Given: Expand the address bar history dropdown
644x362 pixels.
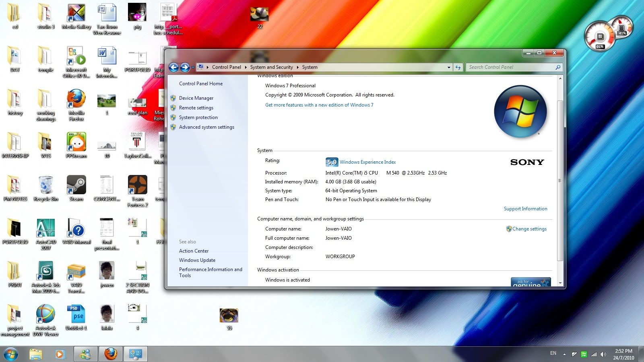Looking at the screenshot, I should pos(449,68).
